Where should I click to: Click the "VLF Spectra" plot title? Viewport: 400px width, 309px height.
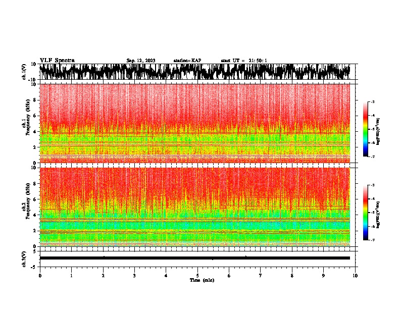tap(57, 60)
